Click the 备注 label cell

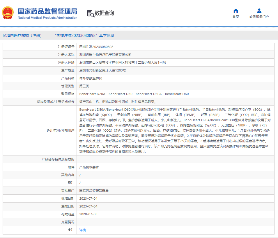40,183
